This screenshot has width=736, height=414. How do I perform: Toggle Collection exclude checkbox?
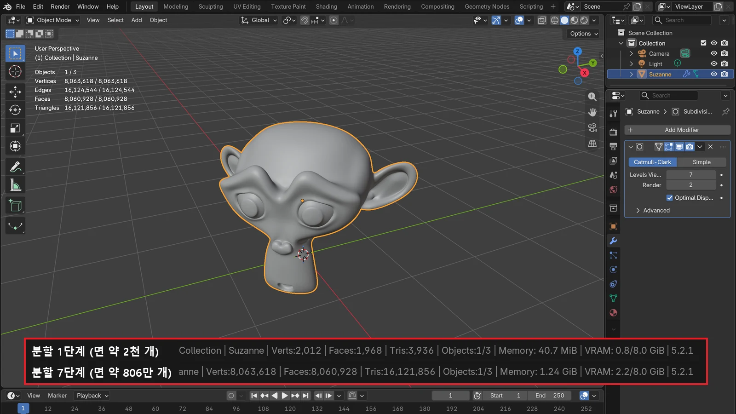[x=703, y=43]
